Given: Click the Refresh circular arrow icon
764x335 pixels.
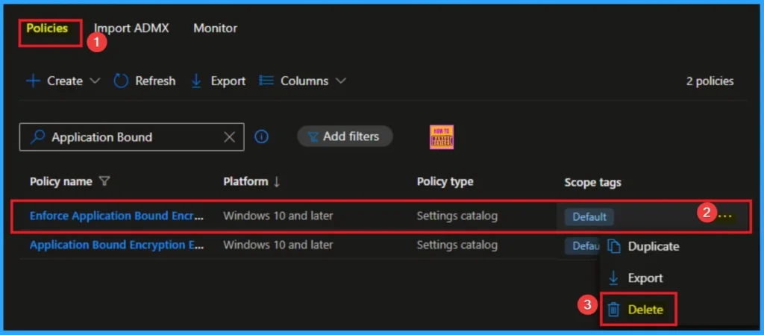Looking at the screenshot, I should 121,81.
